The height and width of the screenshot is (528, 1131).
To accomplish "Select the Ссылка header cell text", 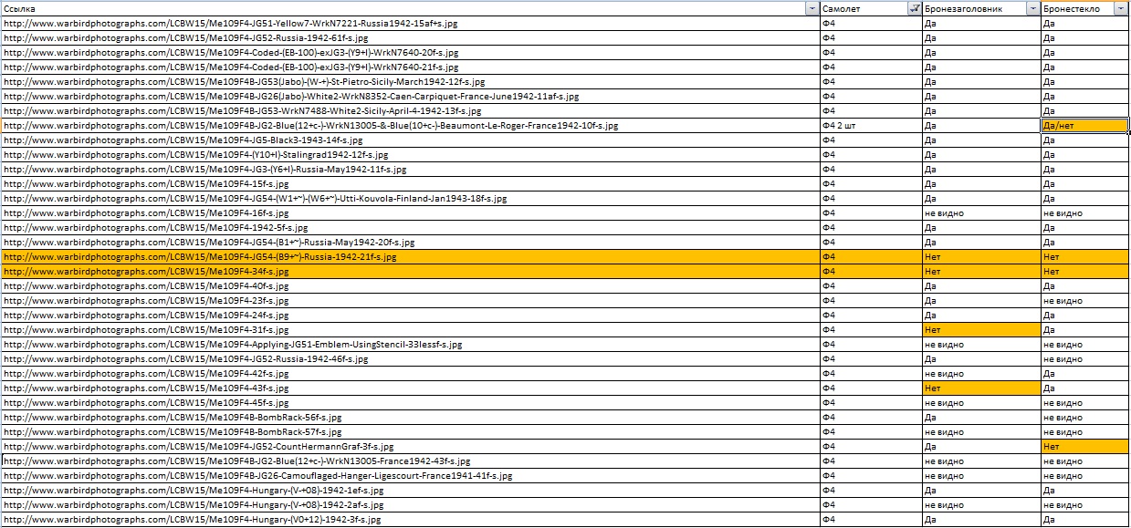I will point(19,8).
